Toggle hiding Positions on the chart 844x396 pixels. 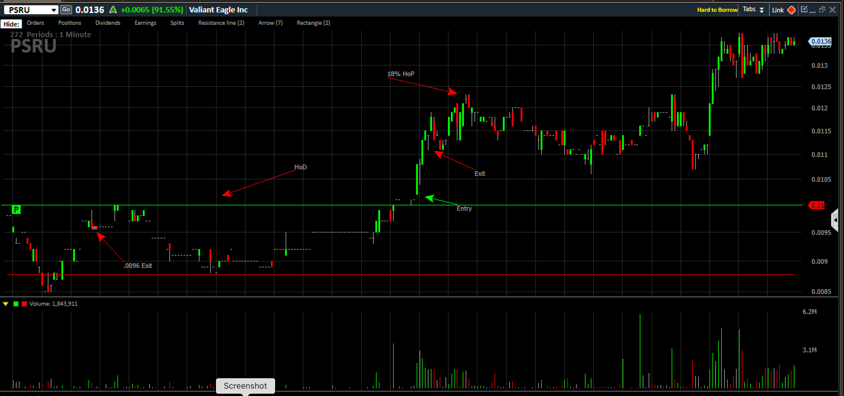69,23
